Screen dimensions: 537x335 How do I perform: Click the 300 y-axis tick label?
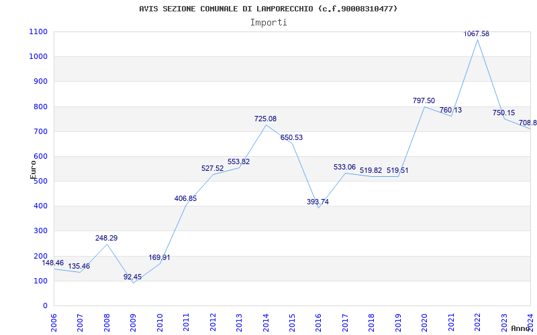point(41,231)
